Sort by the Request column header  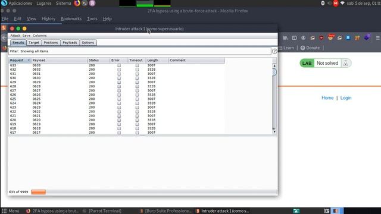[20, 60]
